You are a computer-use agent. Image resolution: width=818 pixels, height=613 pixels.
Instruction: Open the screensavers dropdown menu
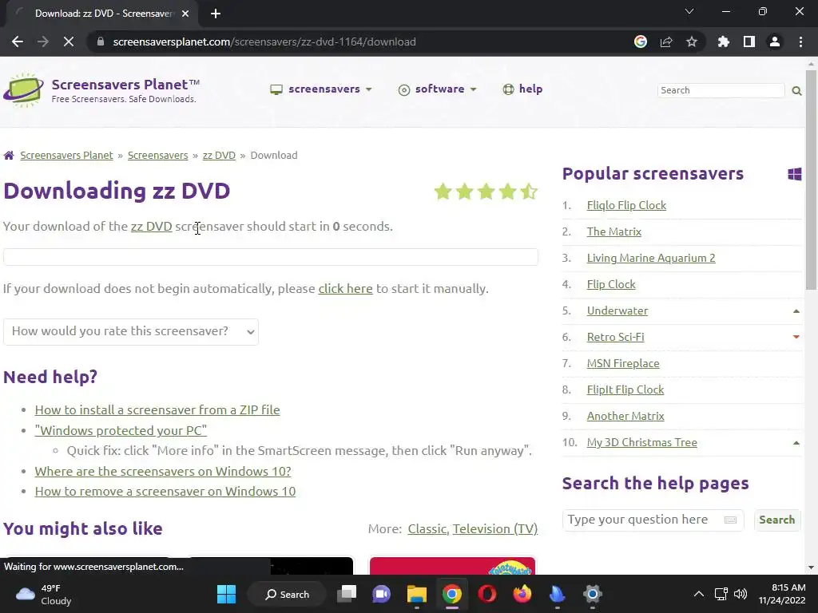(x=321, y=89)
